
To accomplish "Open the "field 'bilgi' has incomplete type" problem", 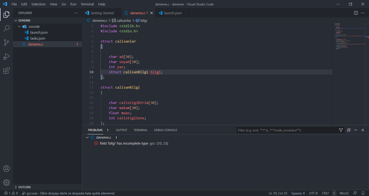I will (x=124, y=143).
